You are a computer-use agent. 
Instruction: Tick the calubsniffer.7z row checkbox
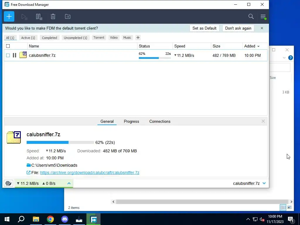pyautogui.click(x=8, y=55)
